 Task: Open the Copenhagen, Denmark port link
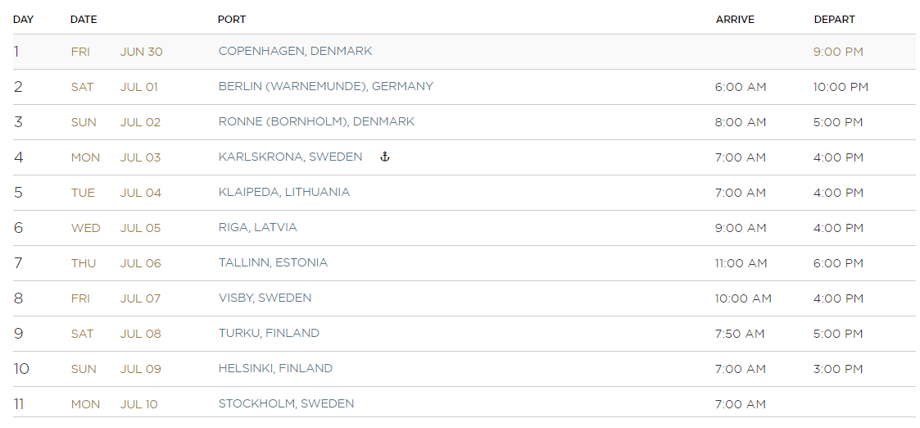click(295, 51)
